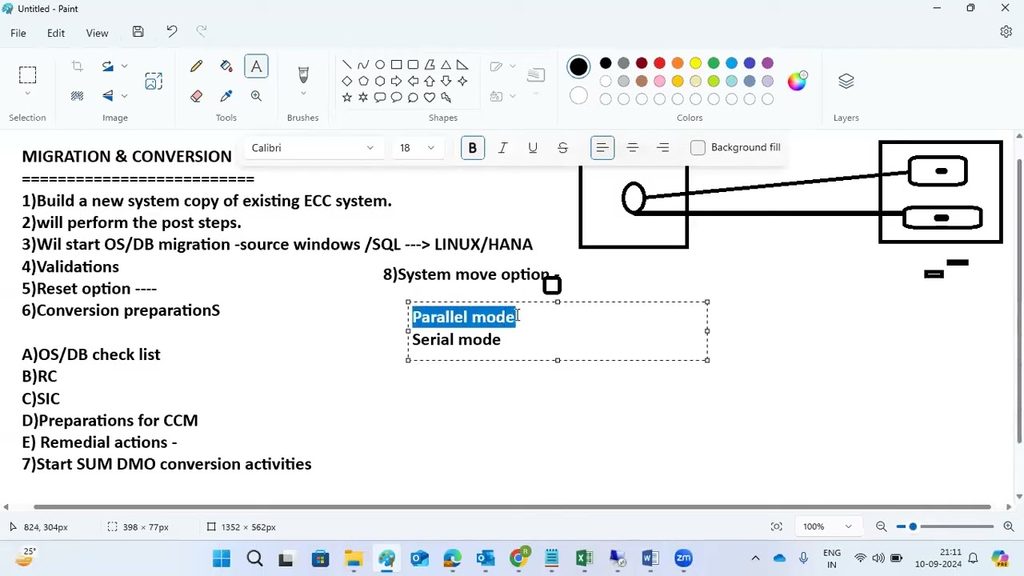1024x576 pixels.
Task: Pick the Triangle shape
Action: click(x=446, y=65)
